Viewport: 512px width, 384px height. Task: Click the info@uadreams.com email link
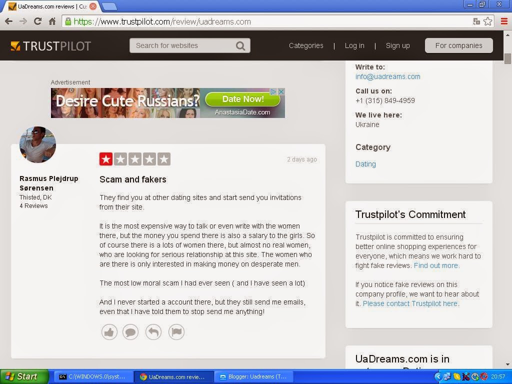387,76
